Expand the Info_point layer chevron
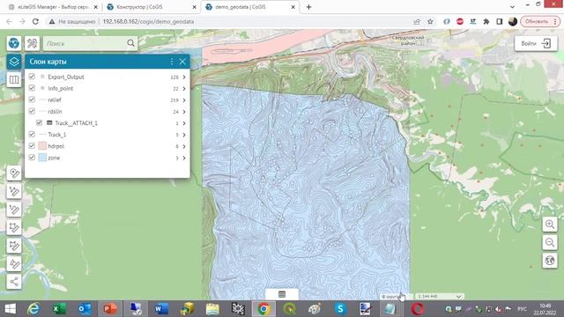Viewport: 564px width, 317px height. coord(184,88)
